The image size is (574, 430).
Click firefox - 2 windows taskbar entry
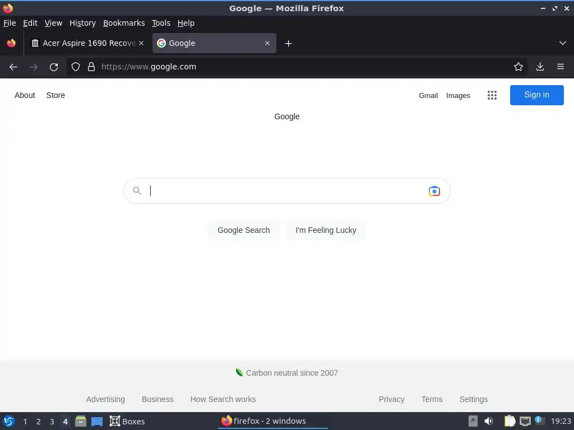click(273, 421)
